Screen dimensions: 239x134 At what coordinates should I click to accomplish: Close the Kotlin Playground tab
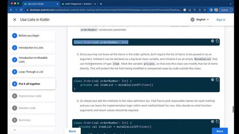click(x=95, y=4)
